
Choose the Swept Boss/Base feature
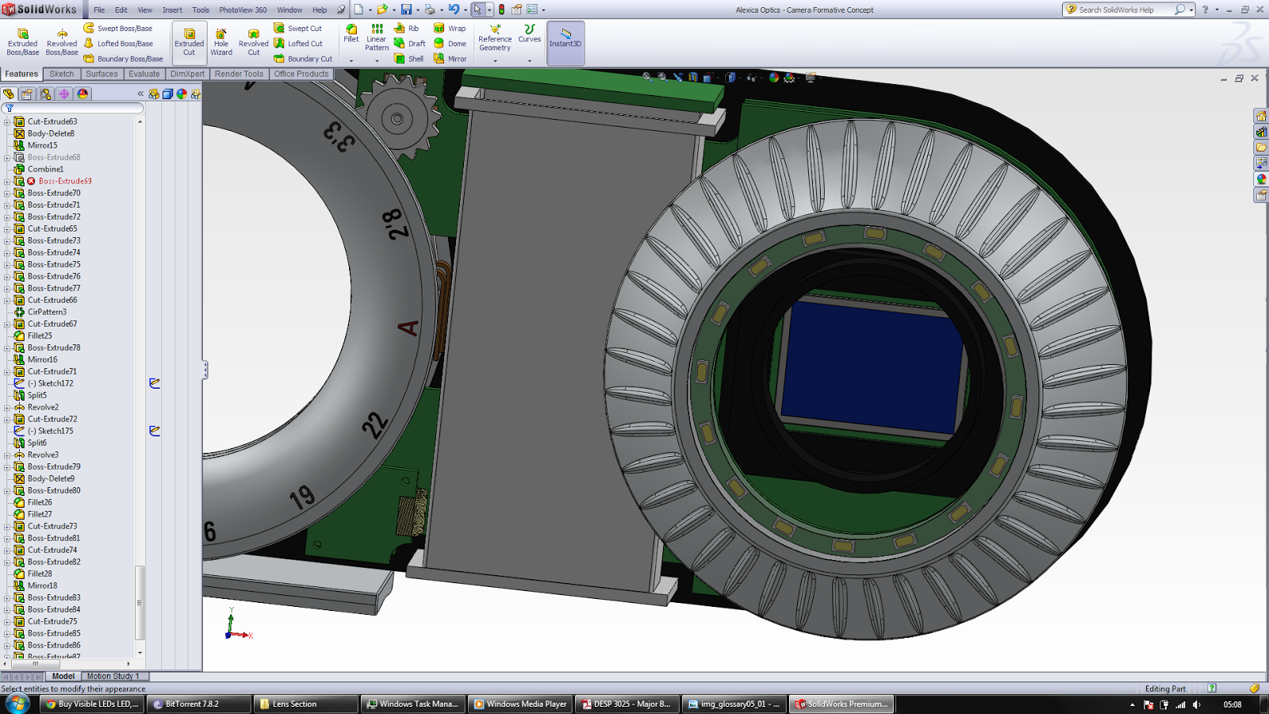click(118, 29)
